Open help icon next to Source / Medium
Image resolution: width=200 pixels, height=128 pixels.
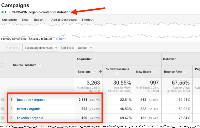coord(40,65)
